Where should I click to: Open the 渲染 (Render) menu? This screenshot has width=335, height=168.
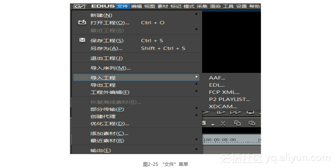point(215,6)
